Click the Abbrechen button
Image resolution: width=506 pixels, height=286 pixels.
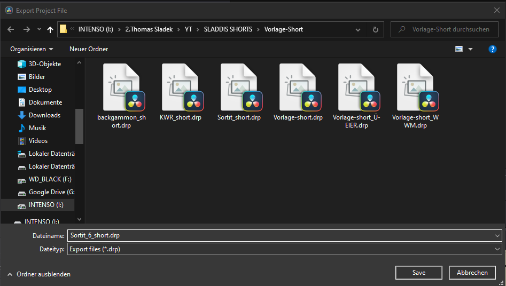(x=472, y=273)
